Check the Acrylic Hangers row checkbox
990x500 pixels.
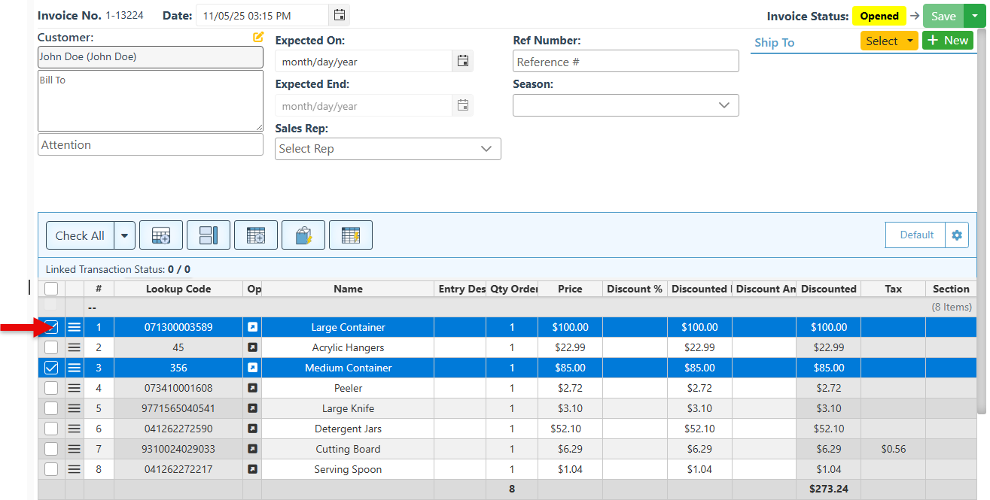click(x=51, y=347)
